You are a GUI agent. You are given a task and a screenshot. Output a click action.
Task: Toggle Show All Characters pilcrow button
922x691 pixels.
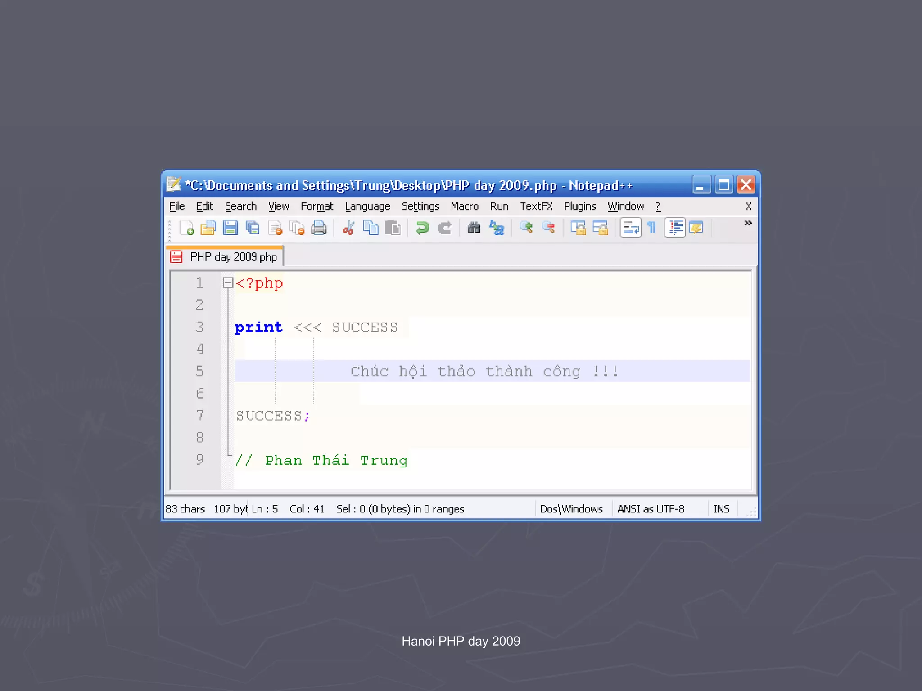pyautogui.click(x=652, y=228)
